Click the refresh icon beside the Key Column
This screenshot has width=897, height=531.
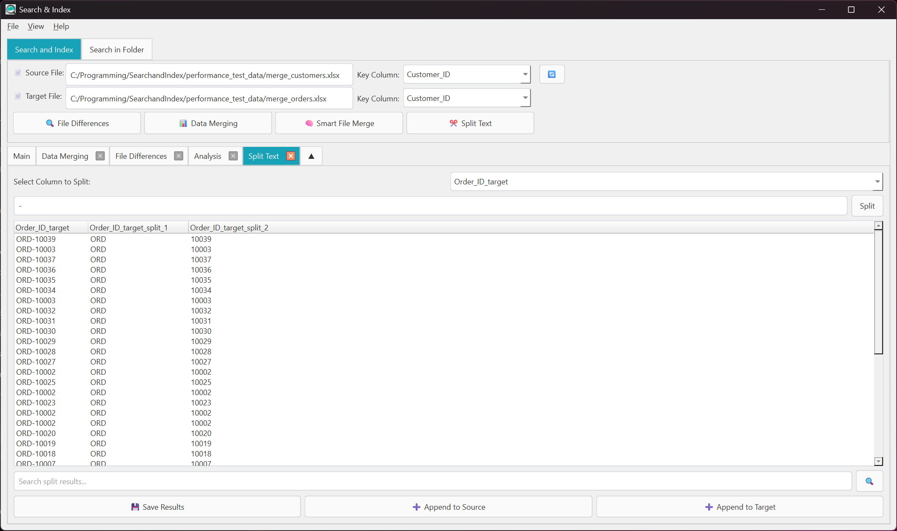552,74
